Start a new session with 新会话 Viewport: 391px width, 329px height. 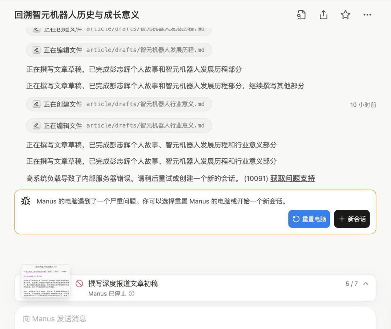pos(352,219)
